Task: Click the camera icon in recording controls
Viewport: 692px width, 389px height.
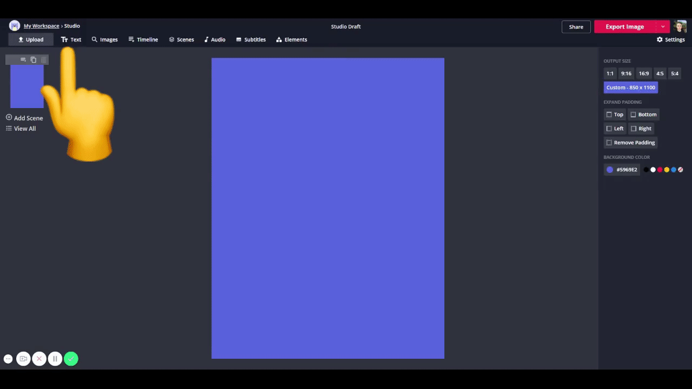Action: point(23,359)
